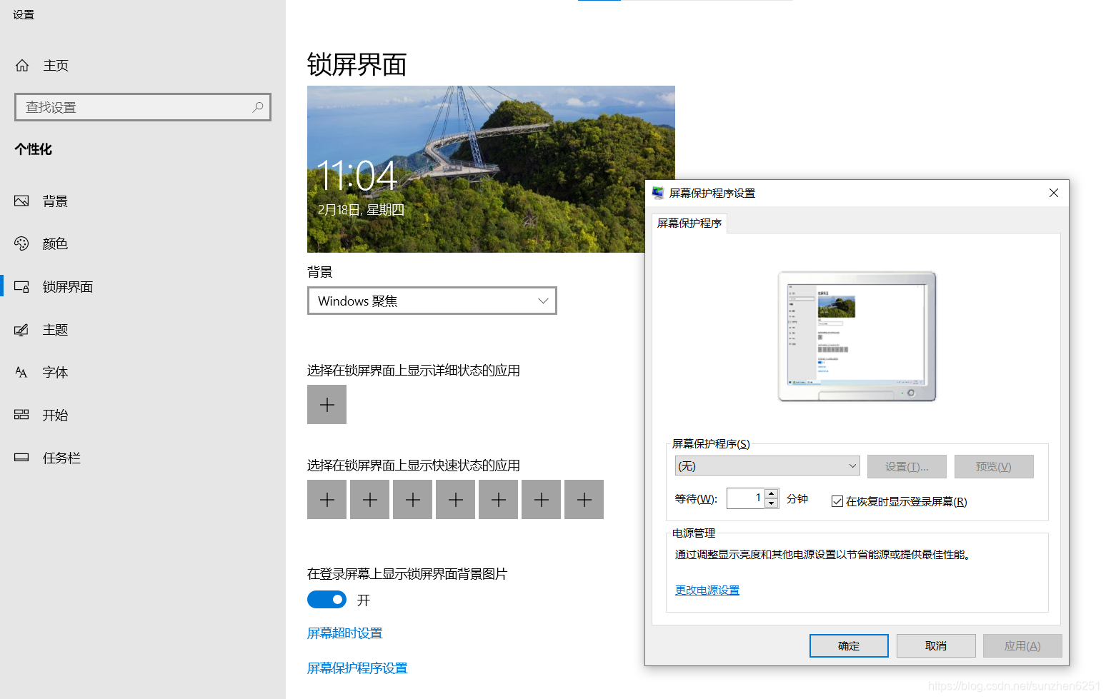The image size is (1106, 699).
Task: Click the seventh quick status plus tile
Action: (584, 500)
